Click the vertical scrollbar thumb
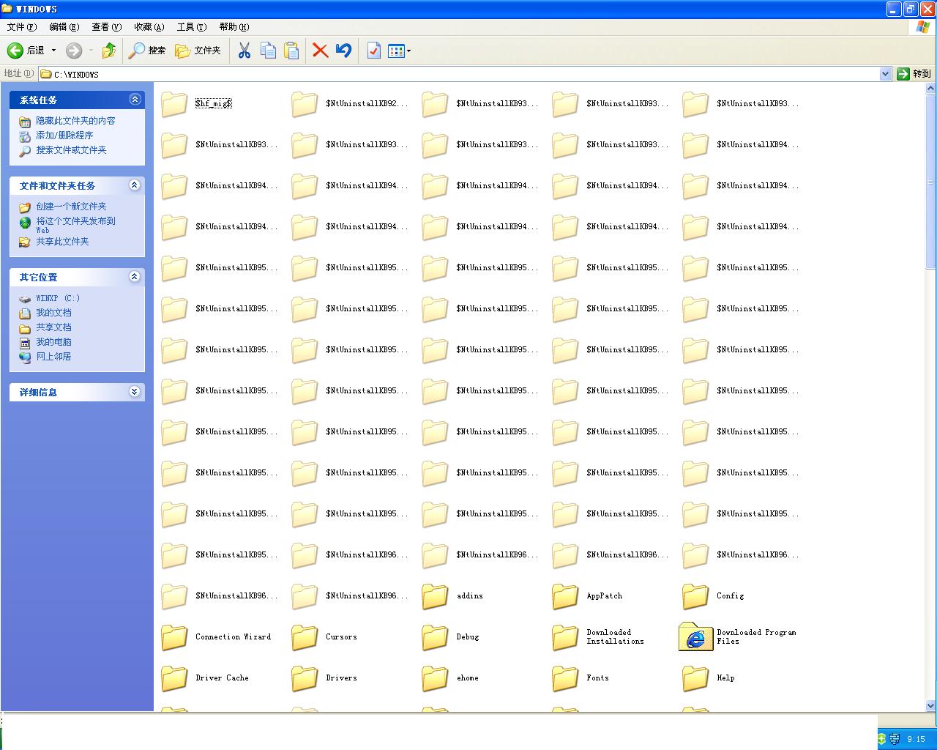 931,182
